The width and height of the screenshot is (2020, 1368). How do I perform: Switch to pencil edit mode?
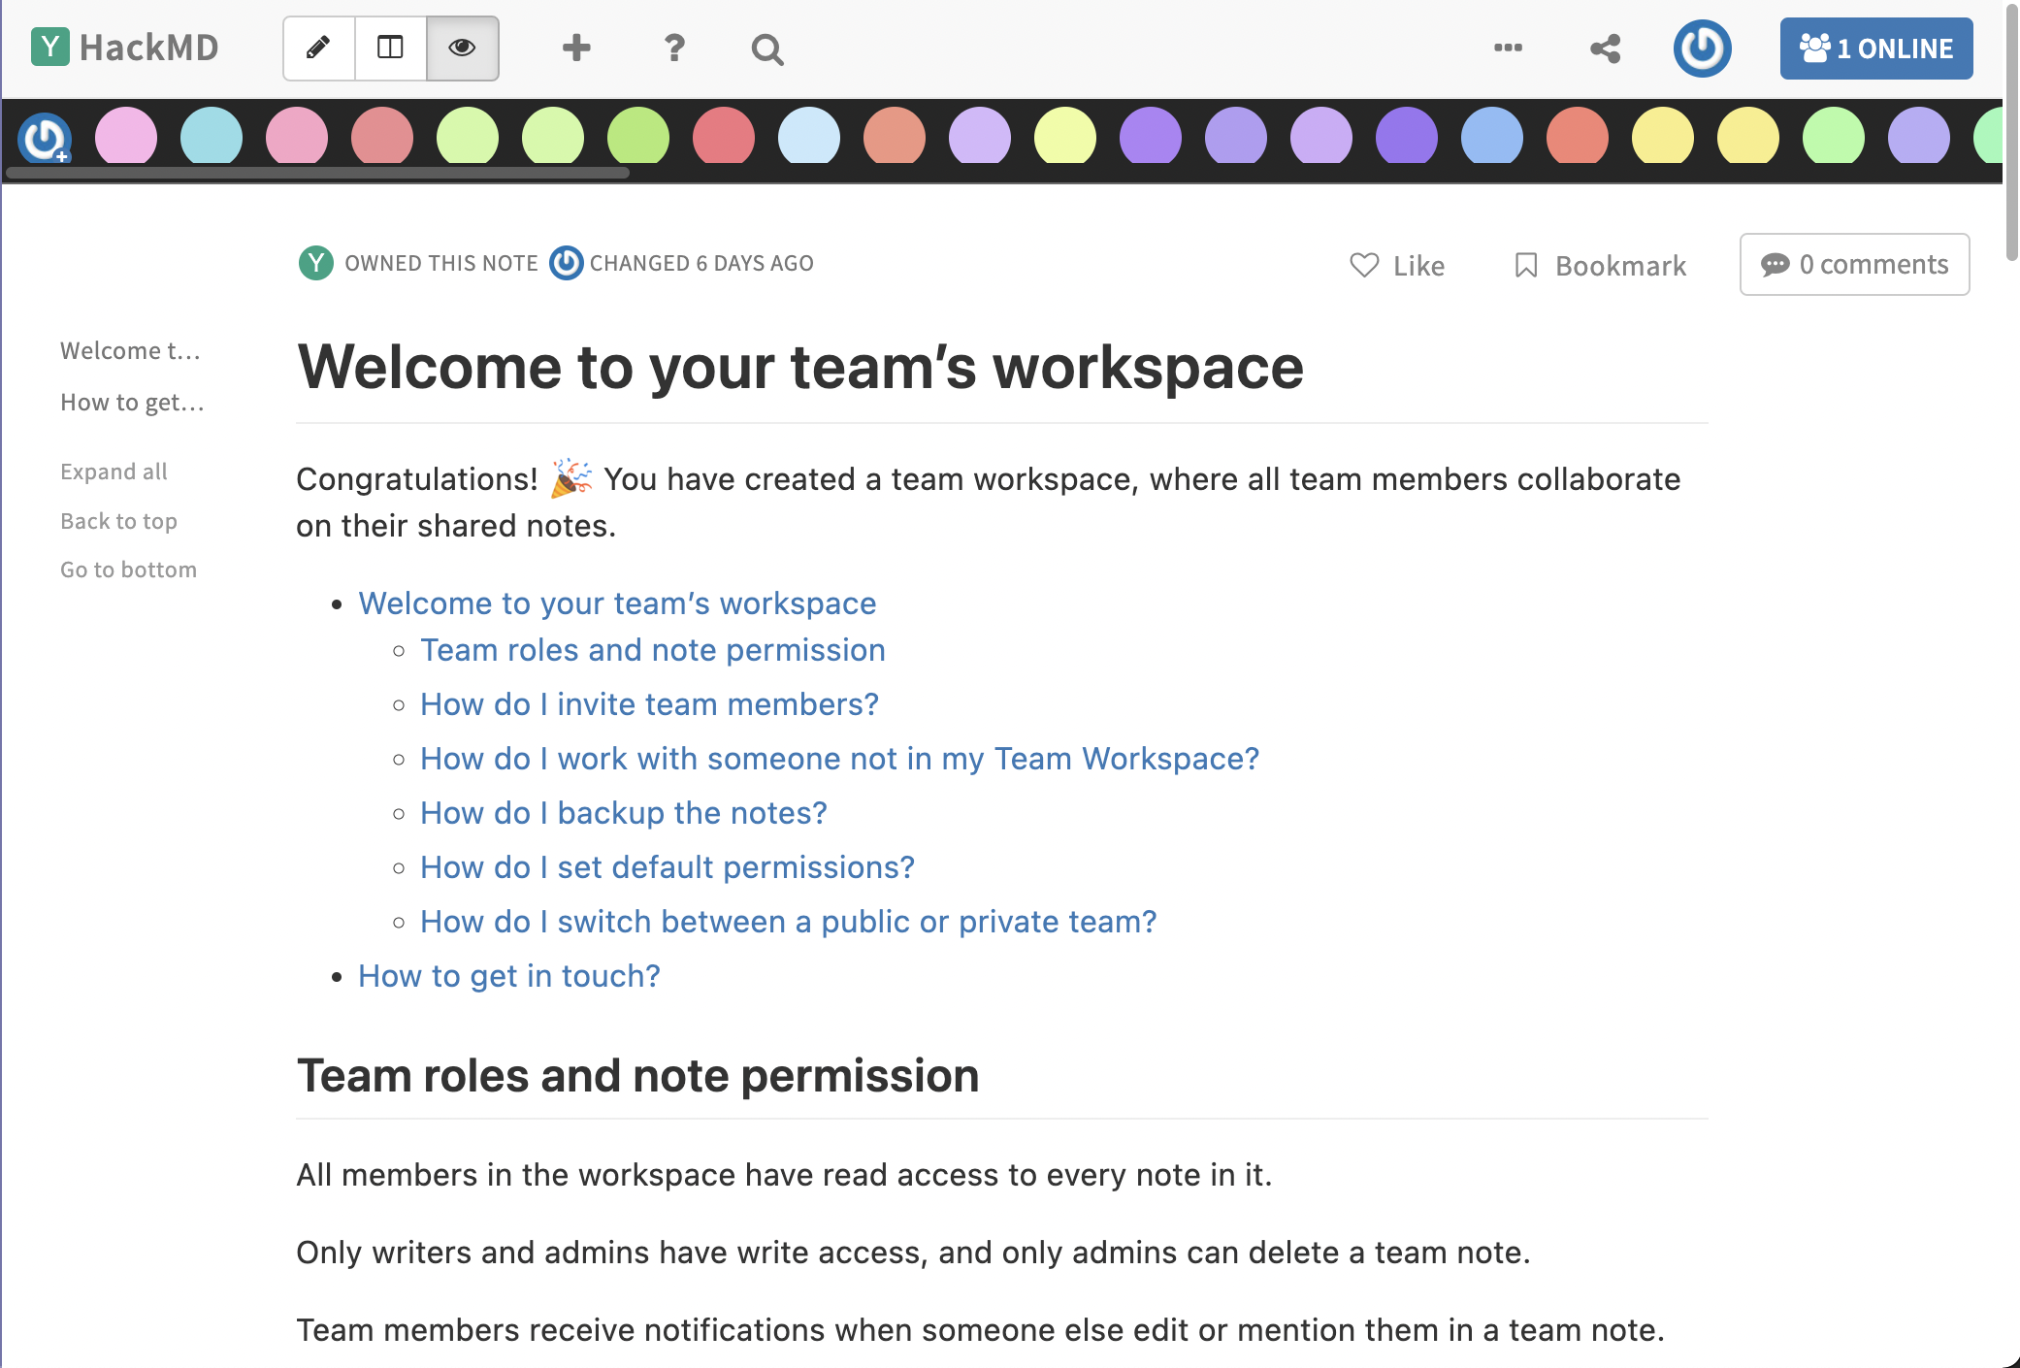(x=318, y=48)
